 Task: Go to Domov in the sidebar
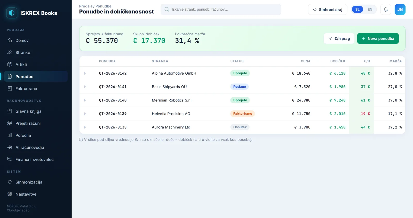pyautogui.click(x=36, y=40)
